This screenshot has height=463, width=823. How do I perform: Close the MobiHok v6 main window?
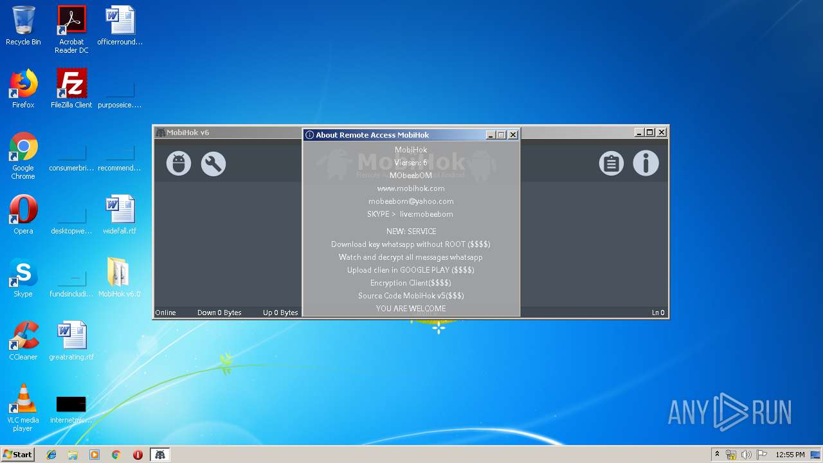662,132
